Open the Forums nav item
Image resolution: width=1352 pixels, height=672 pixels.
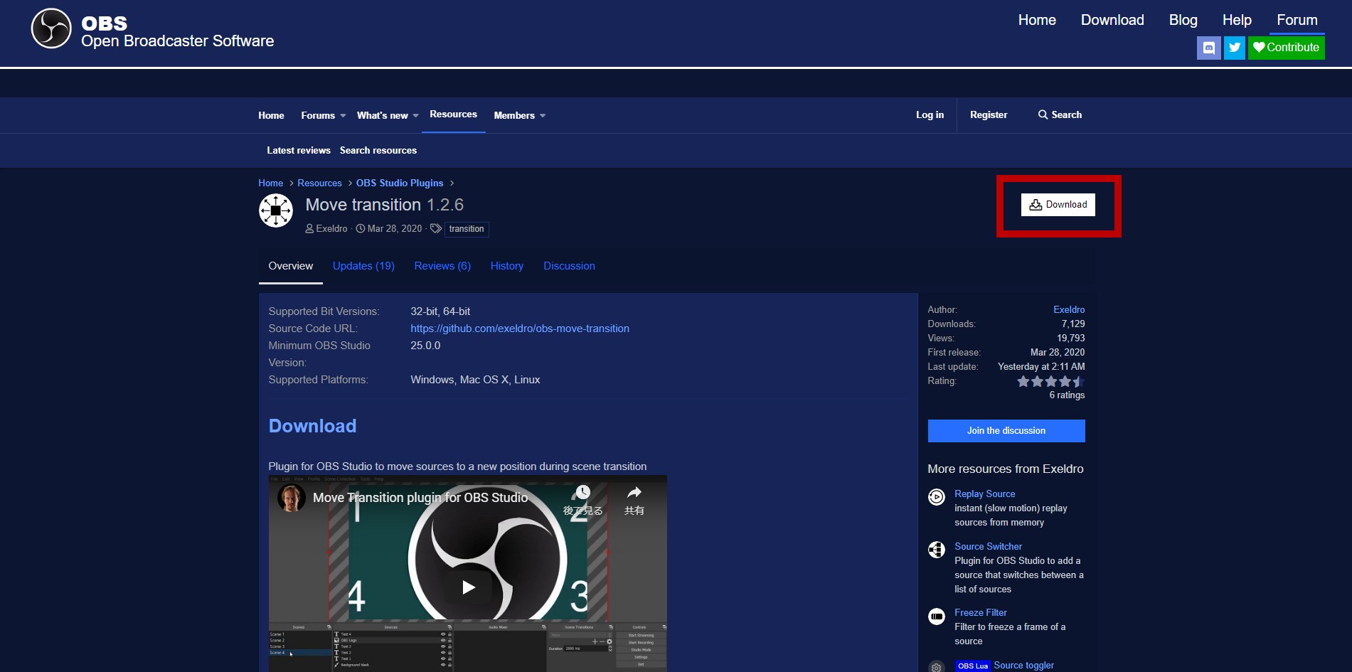(317, 115)
